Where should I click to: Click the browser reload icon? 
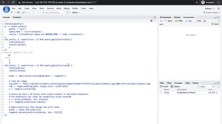[13, 2]
